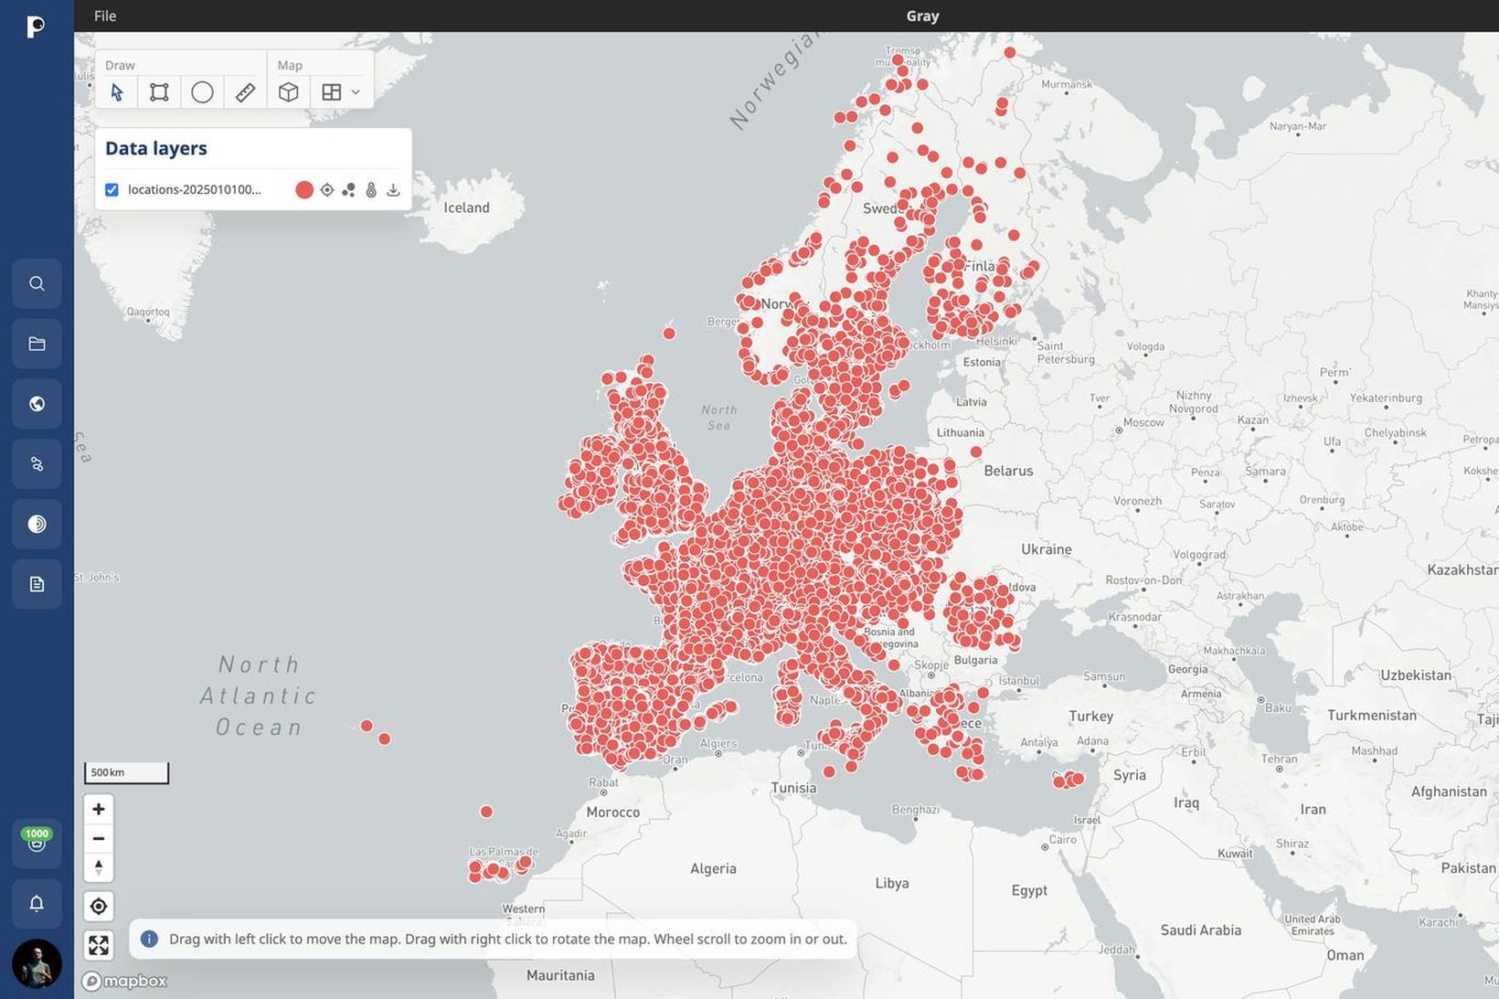Toggle fullscreen map view
Image resolution: width=1499 pixels, height=999 pixels.
pos(99,945)
